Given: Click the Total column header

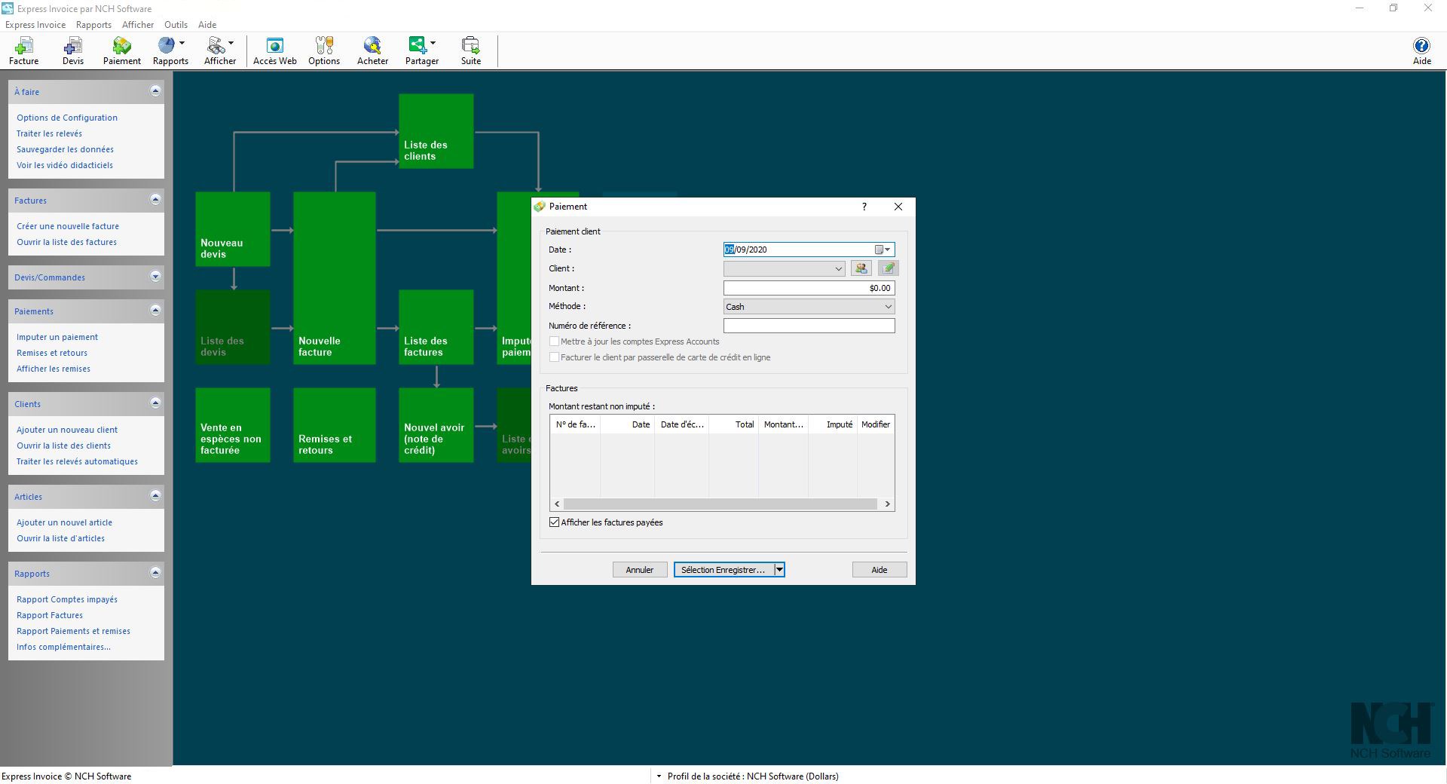Looking at the screenshot, I should (x=733, y=424).
